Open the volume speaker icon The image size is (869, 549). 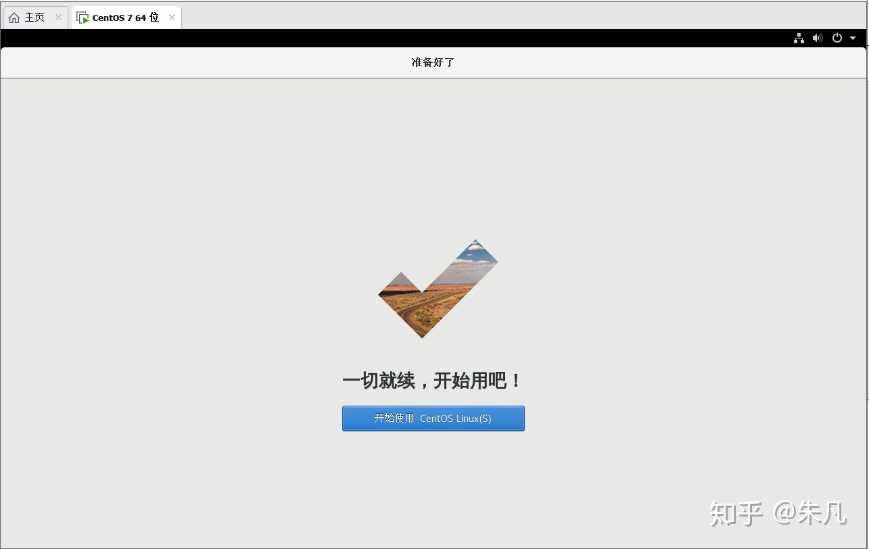[818, 38]
